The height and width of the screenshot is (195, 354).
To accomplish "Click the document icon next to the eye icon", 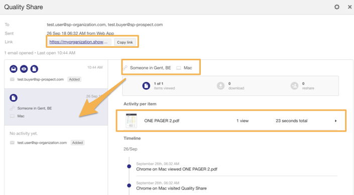I will click(x=34, y=69).
